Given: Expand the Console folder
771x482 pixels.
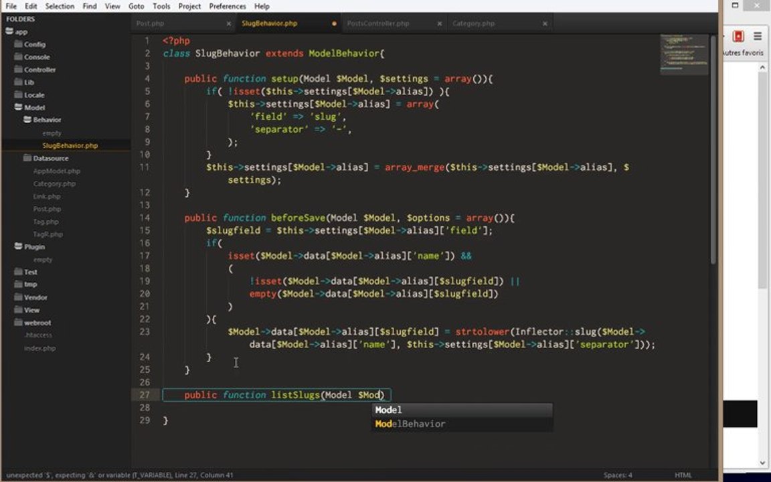Looking at the screenshot, I should pos(32,57).
